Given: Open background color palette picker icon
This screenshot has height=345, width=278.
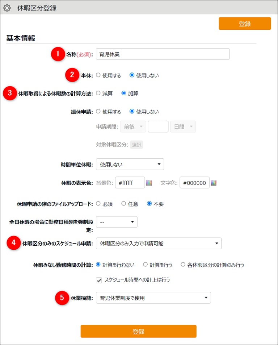Looking at the screenshot, I should [x=149, y=183].
